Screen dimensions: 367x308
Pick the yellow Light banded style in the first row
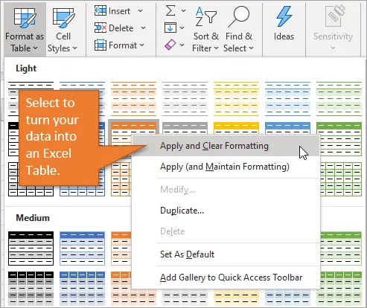(x=236, y=99)
